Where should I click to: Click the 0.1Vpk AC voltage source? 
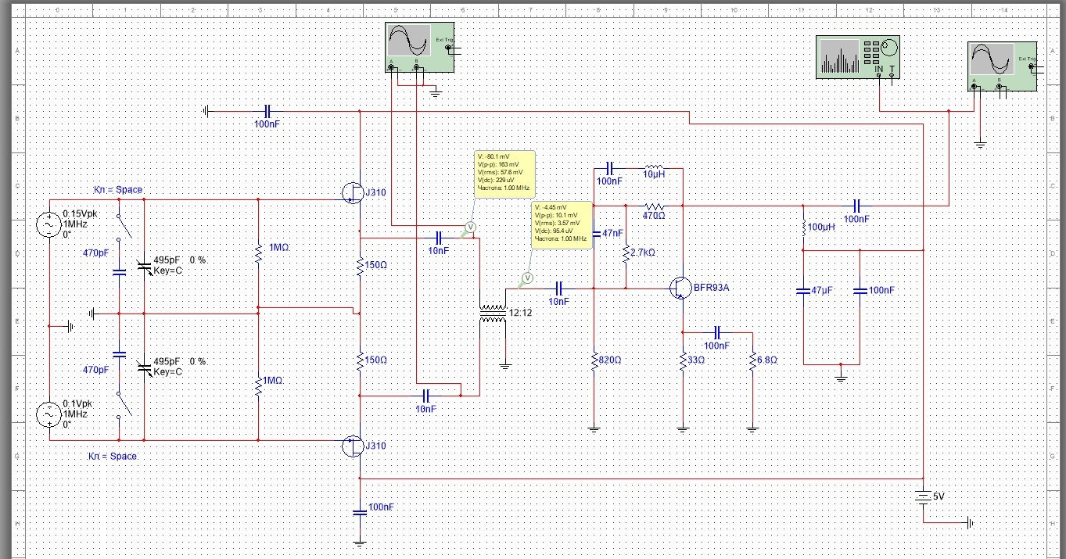[48, 414]
